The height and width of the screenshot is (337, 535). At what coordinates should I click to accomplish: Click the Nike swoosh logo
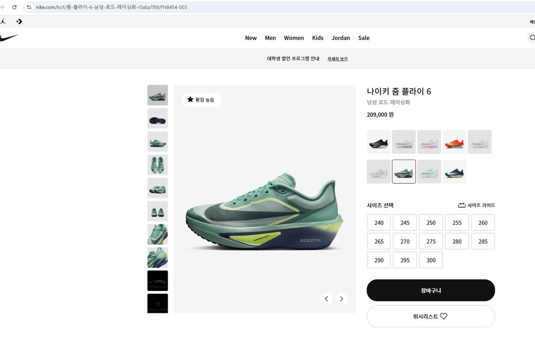tap(8, 38)
